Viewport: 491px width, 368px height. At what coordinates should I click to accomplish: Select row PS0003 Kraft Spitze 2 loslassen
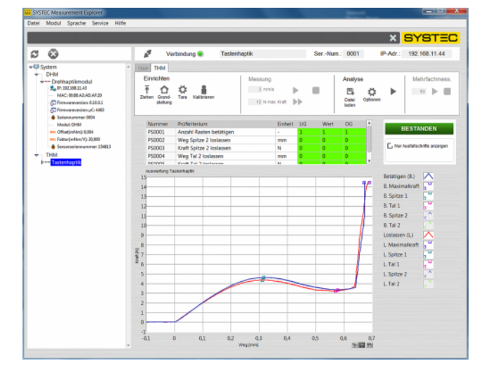(256, 148)
